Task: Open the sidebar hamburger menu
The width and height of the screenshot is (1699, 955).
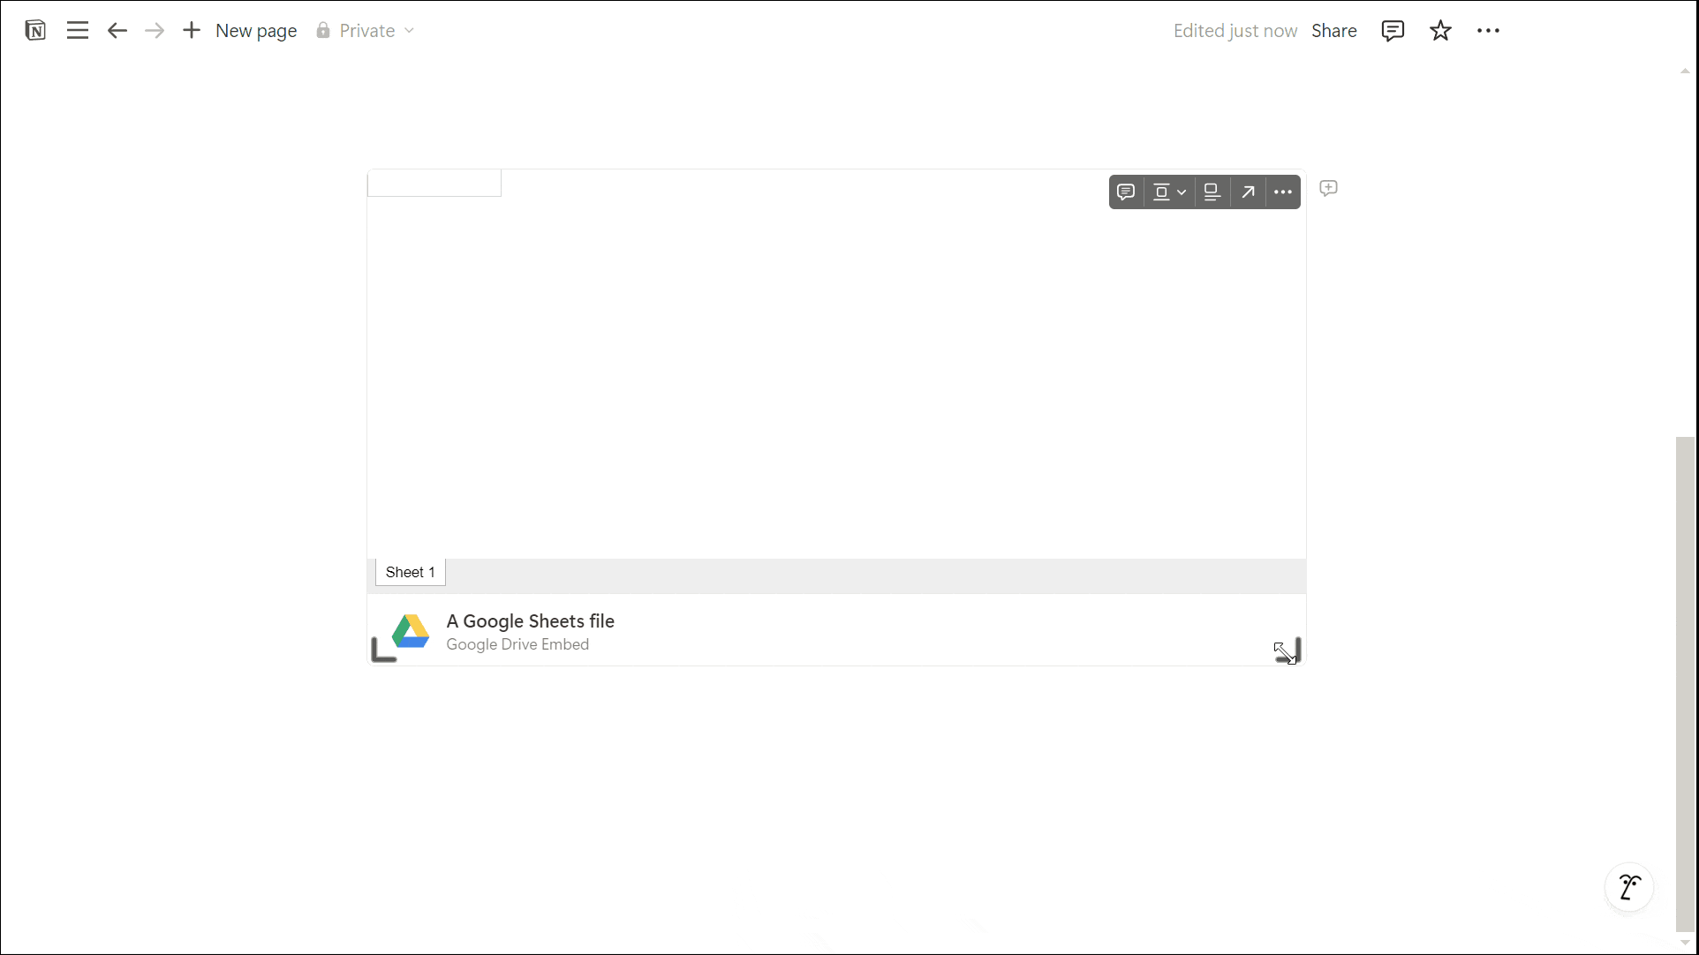Action: [78, 31]
